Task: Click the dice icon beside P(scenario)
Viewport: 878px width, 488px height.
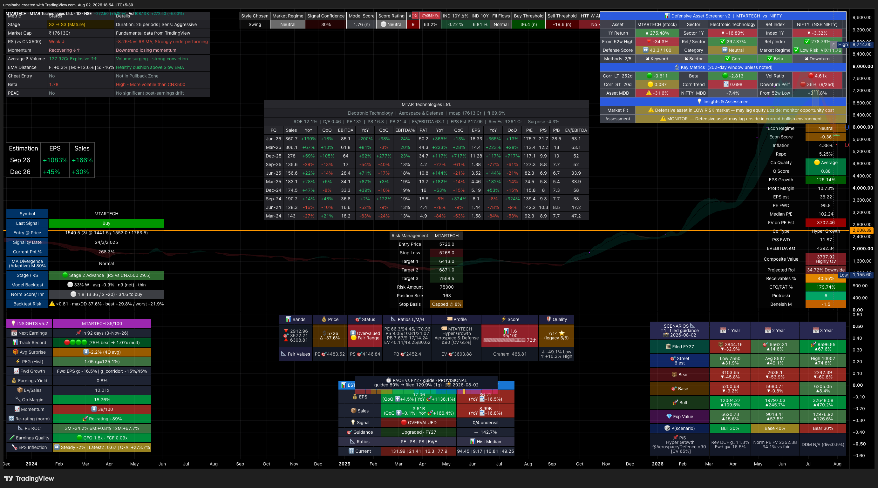Action: pyautogui.click(x=667, y=428)
